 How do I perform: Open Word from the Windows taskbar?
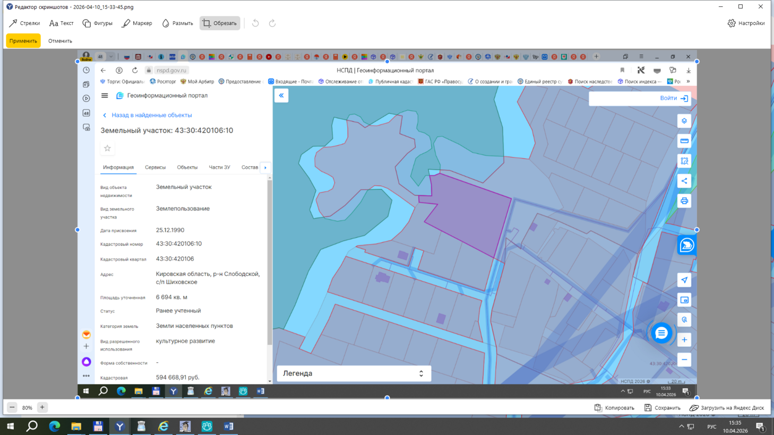click(x=228, y=426)
